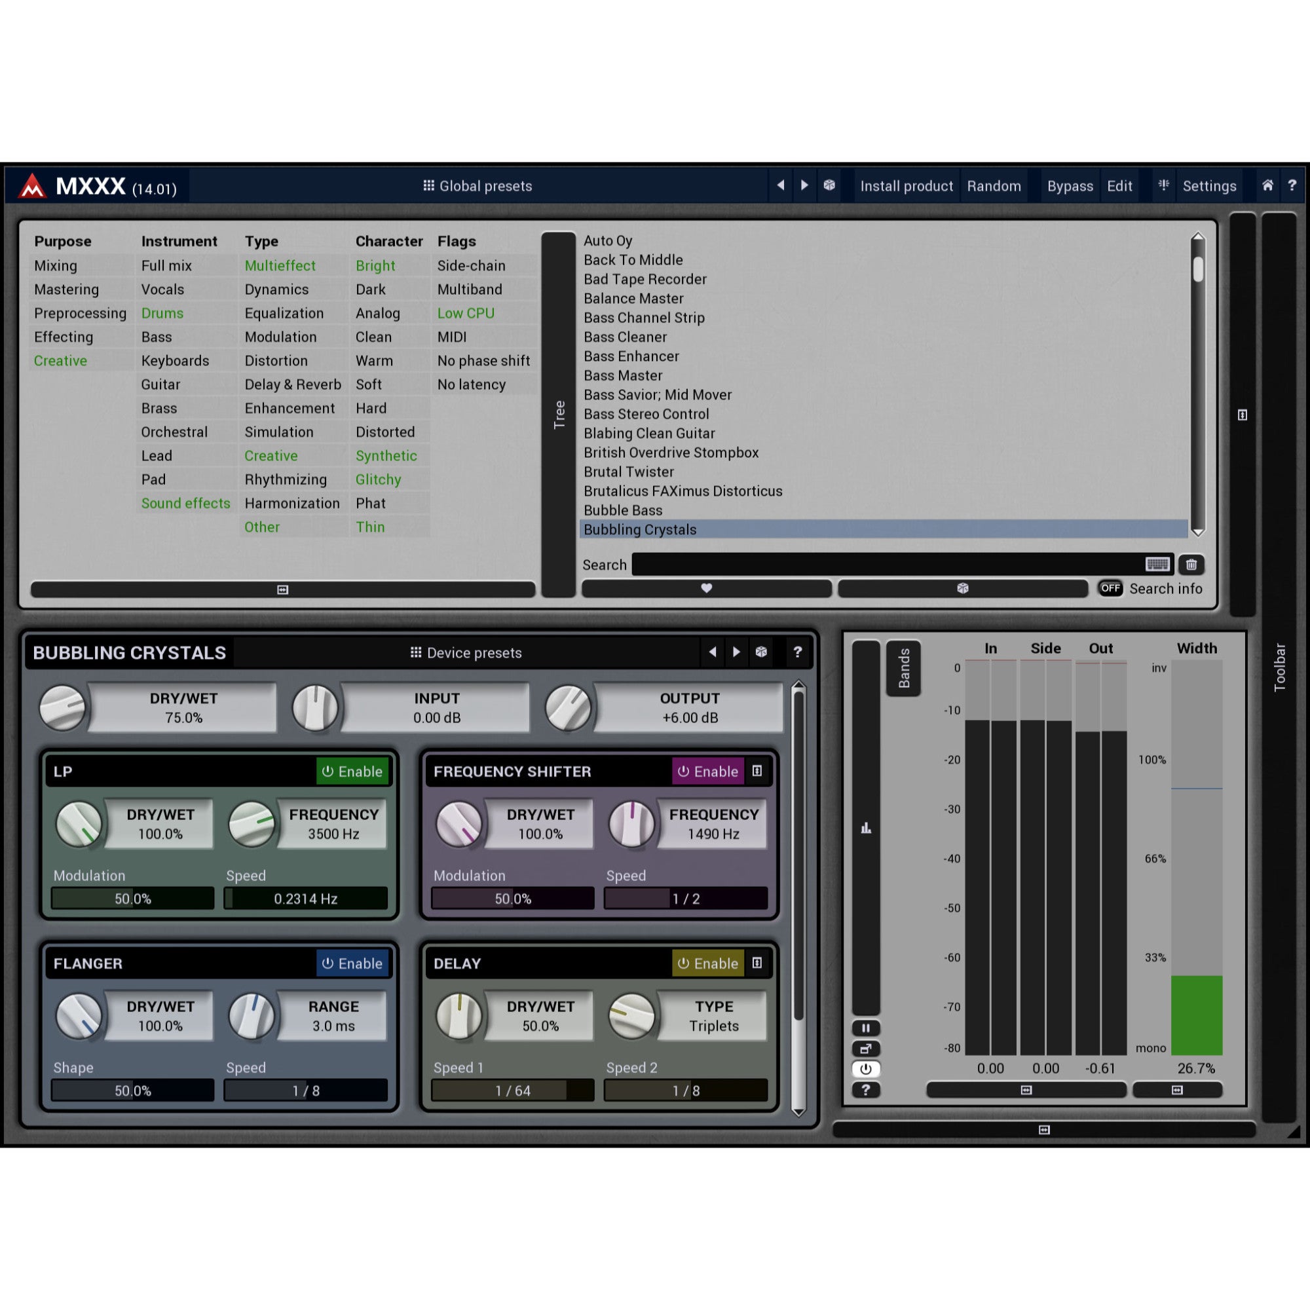The width and height of the screenshot is (1310, 1310).
Task: Click the MXXX logo icon
Action: tap(32, 186)
